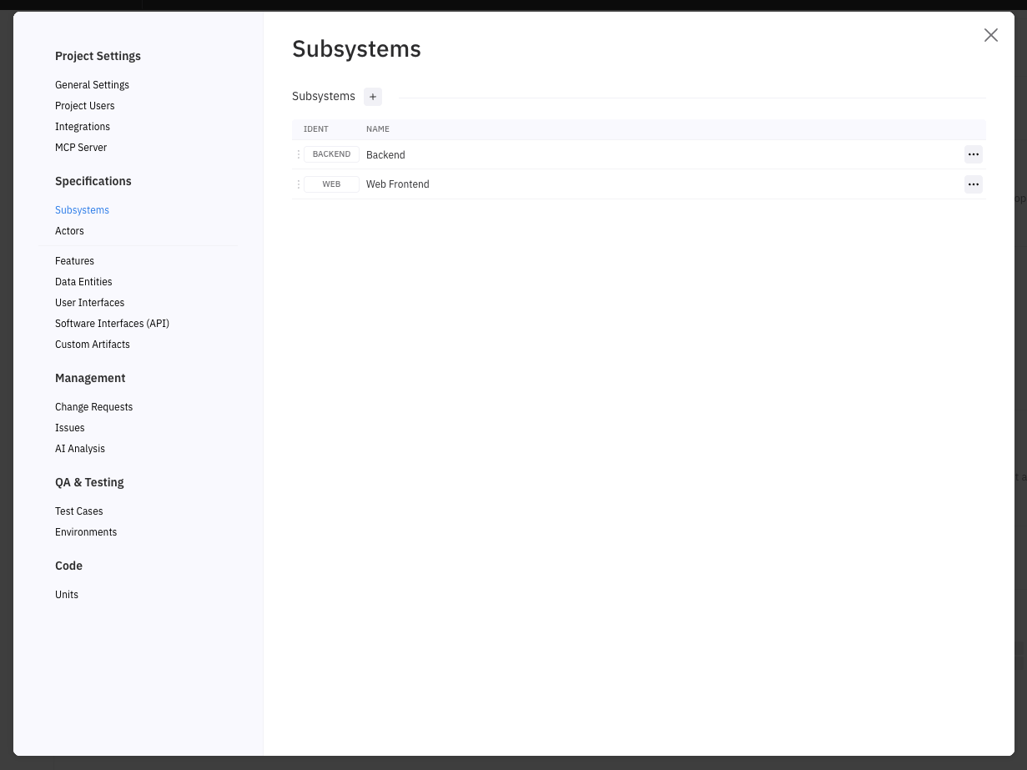Close the Subsystems settings dialog
Viewport: 1027px width, 770px height.
990,35
